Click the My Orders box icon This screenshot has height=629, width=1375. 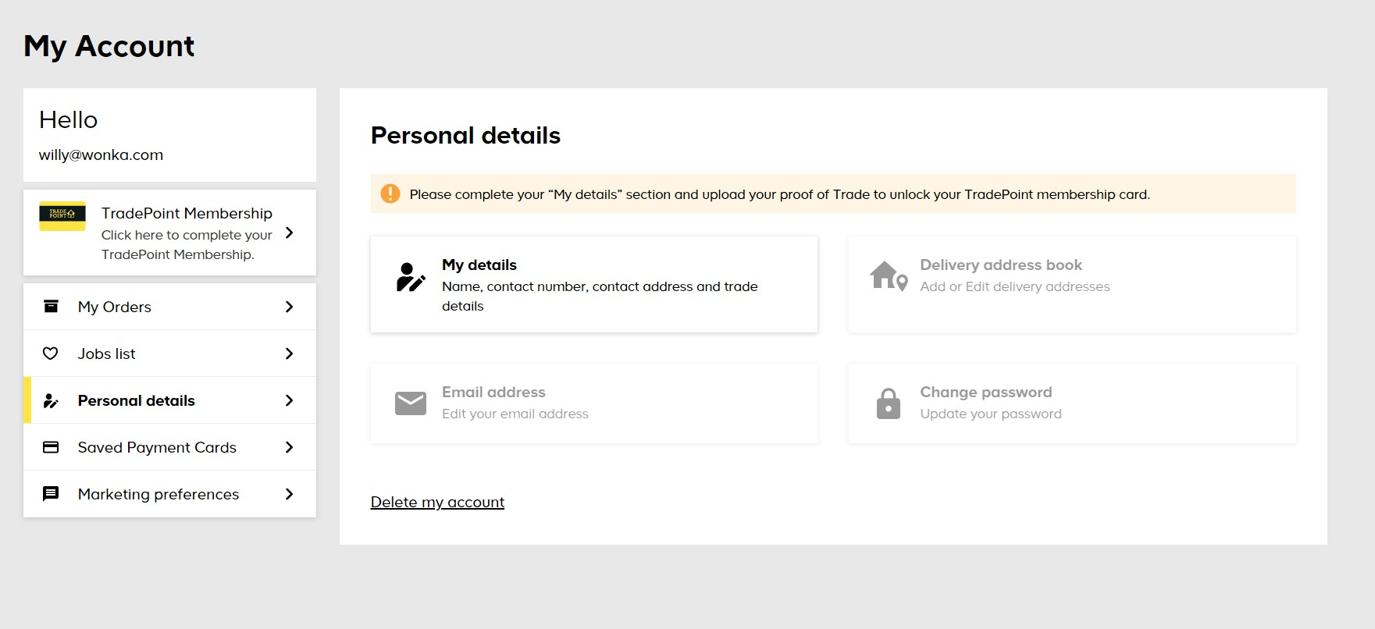[51, 306]
